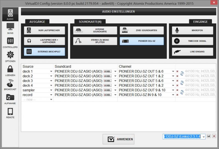Add Line Eingang input
This screenshot has width=219, height=149.
(x=192, y=51)
